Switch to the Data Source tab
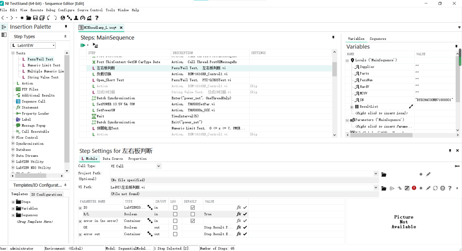This screenshot has height=251, width=462. click(112, 159)
